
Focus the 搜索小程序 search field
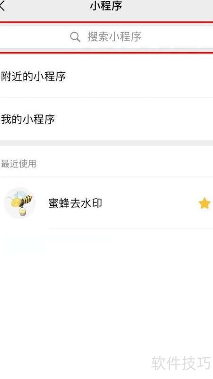[106, 37]
